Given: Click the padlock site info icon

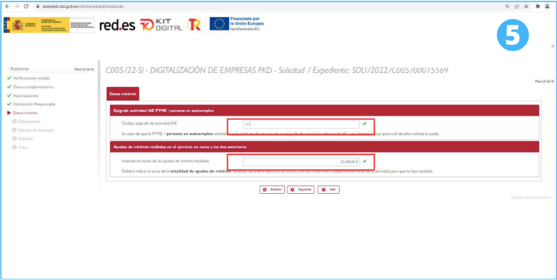Looking at the screenshot, I should pos(38,7).
